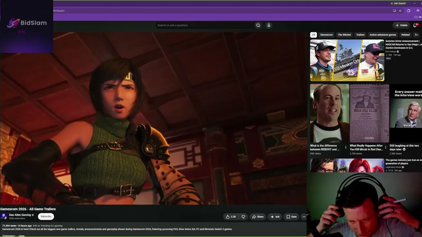Viewport: 422px width, 237px height.
Task: Expand the description with ...more
Action: point(21,236)
